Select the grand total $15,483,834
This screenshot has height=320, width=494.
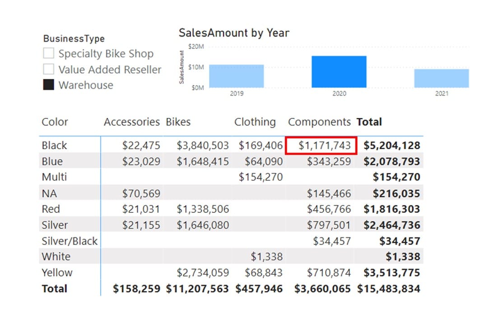[x=388, y=288]
